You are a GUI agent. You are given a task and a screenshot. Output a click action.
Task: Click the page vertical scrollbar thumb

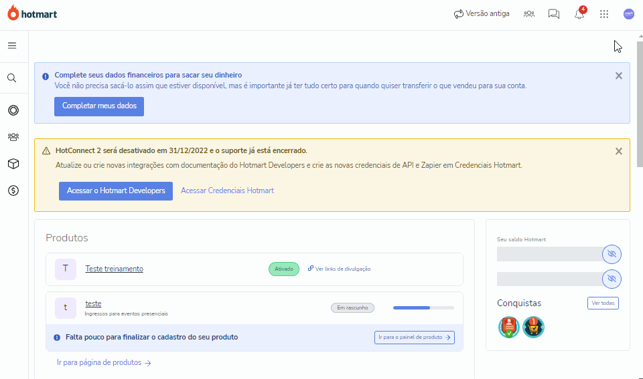[x=640, y=104]
